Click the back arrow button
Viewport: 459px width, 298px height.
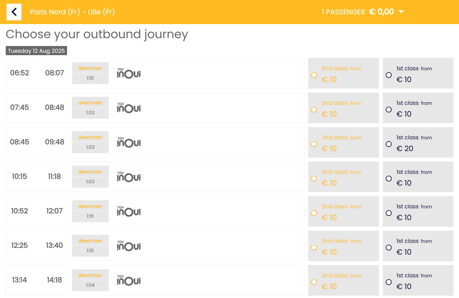(x=14, y=12)
